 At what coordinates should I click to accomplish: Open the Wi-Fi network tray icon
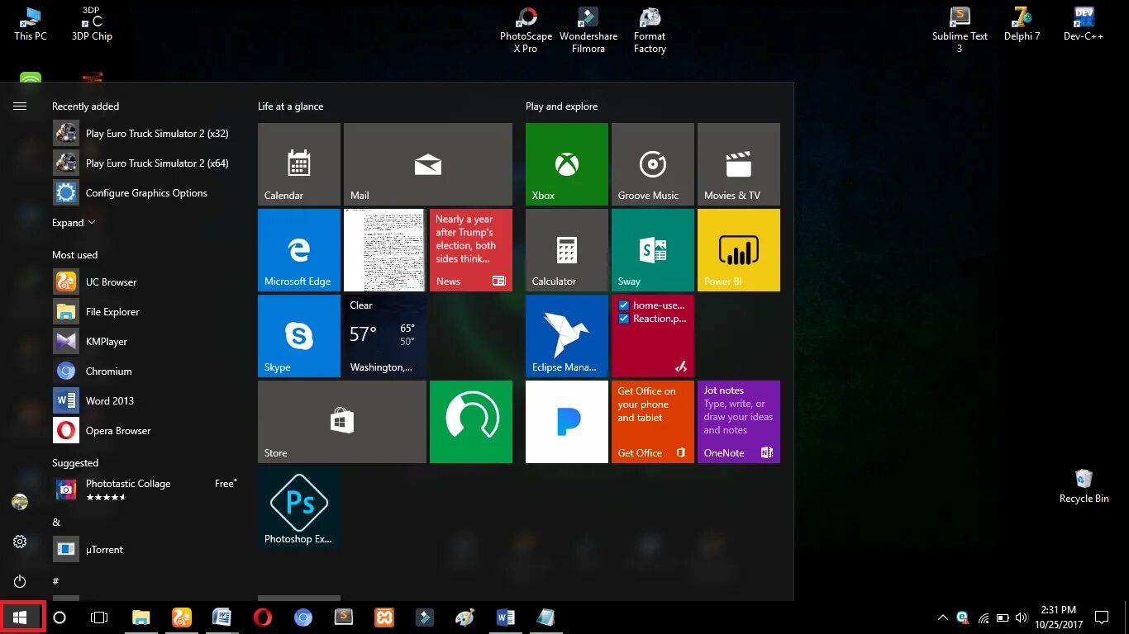tap(984, 617)
